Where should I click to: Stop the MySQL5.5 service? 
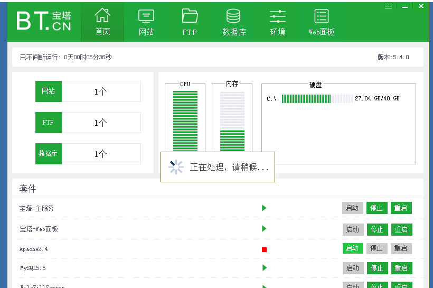coord(377,268)
